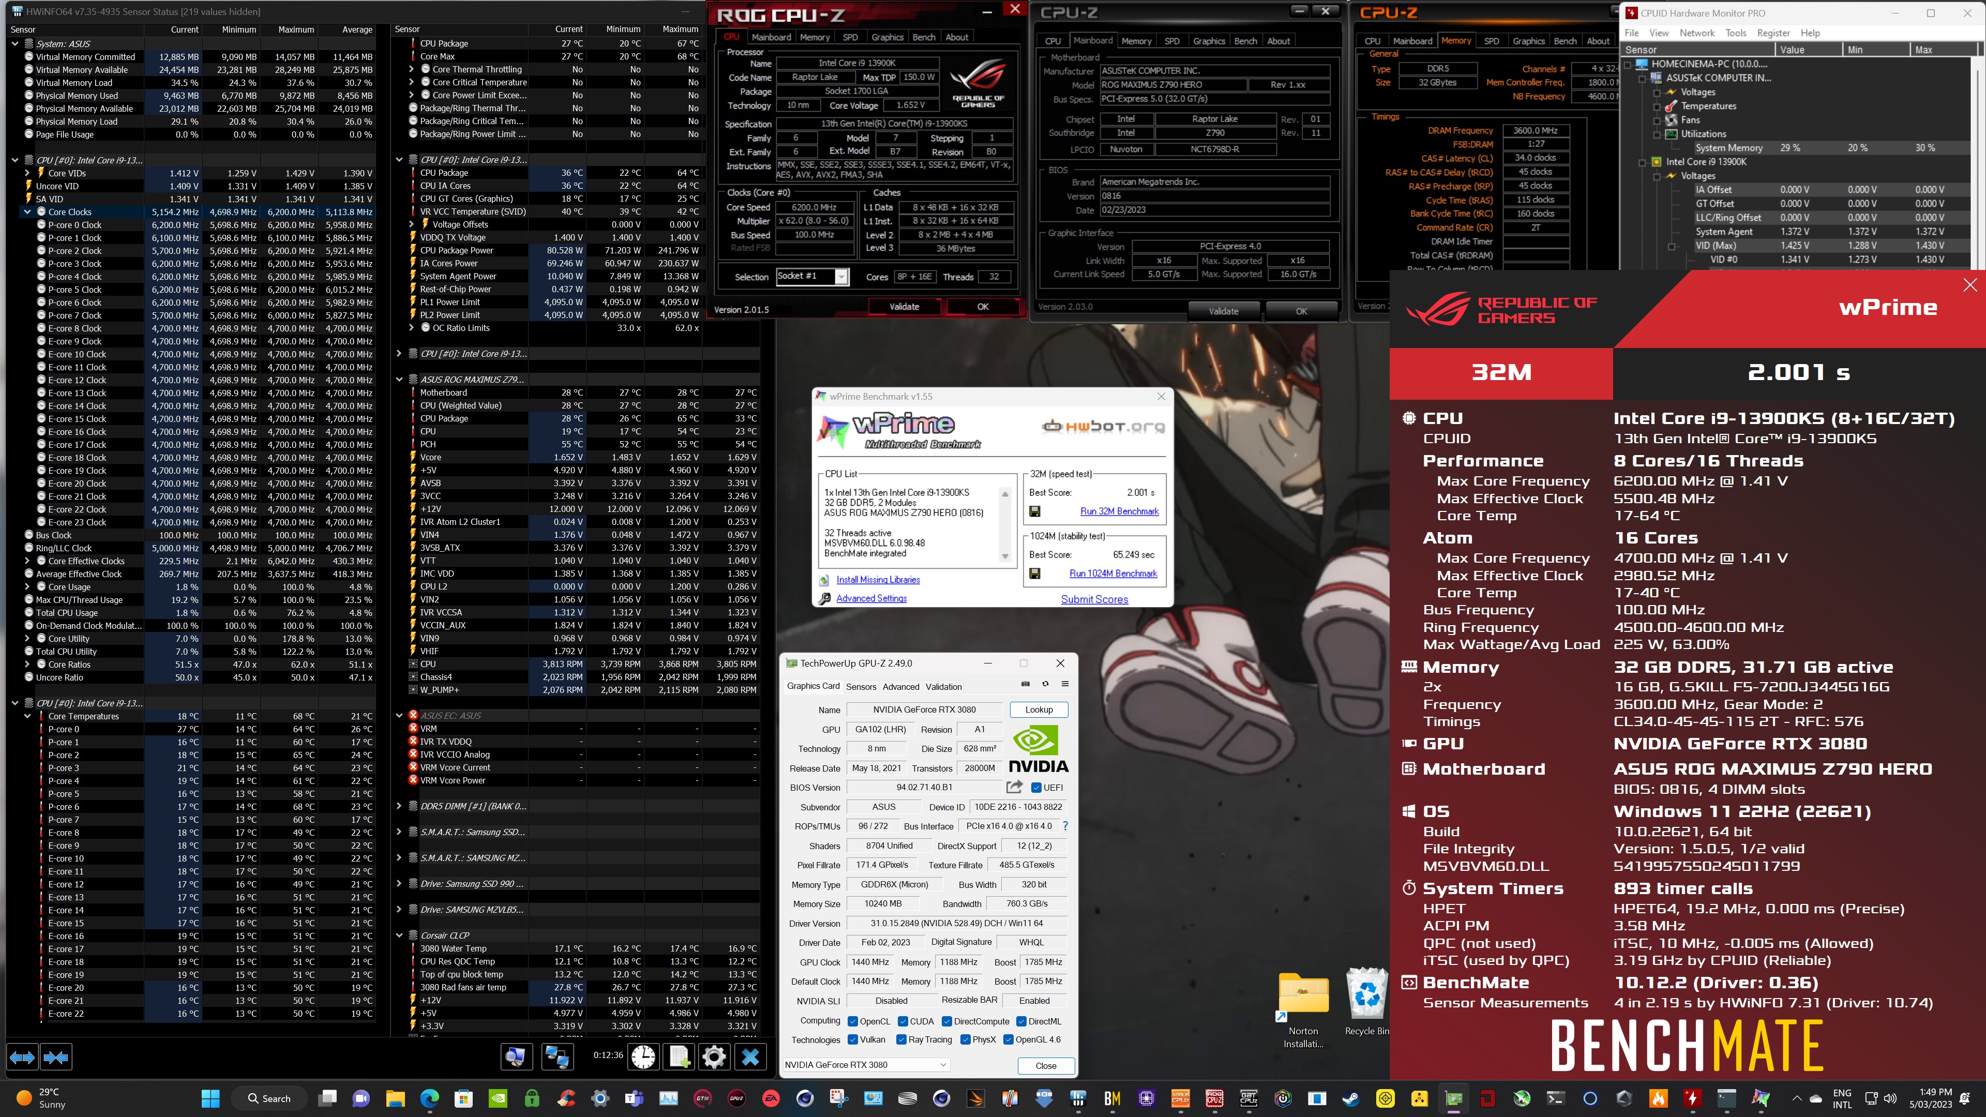The width and height of the screenshot is (1986, 1117).
Task: Expand OC Ratio Limits row in HWiNFO
Action: coord(412,328)
